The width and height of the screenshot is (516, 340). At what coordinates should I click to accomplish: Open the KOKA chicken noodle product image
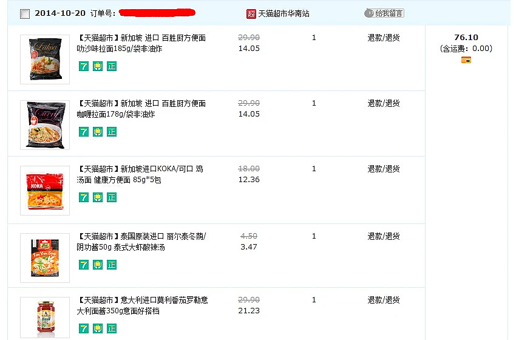[x=45, y=191]
